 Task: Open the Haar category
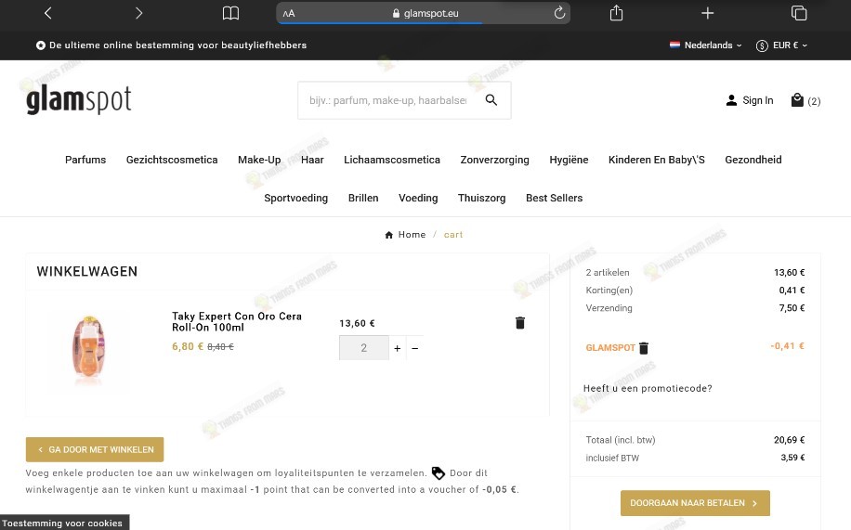pos(312,160)
